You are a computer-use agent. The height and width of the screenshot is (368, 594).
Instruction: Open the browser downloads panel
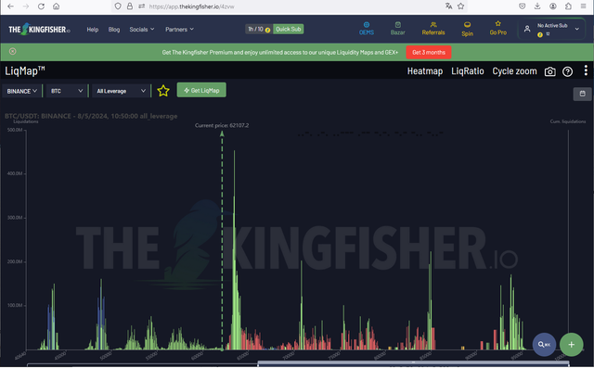tap(537, 6)
